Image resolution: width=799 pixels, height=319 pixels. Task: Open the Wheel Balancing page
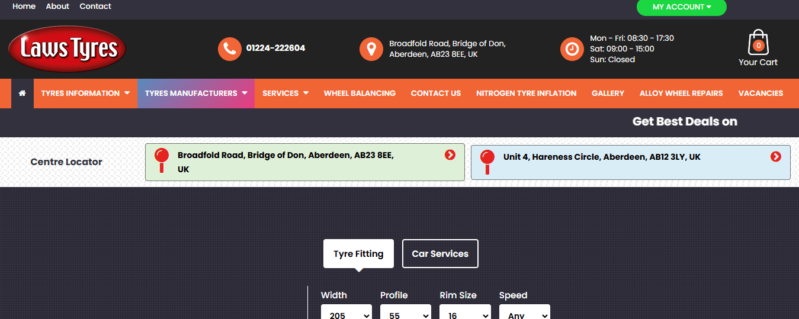click(360, 94)
